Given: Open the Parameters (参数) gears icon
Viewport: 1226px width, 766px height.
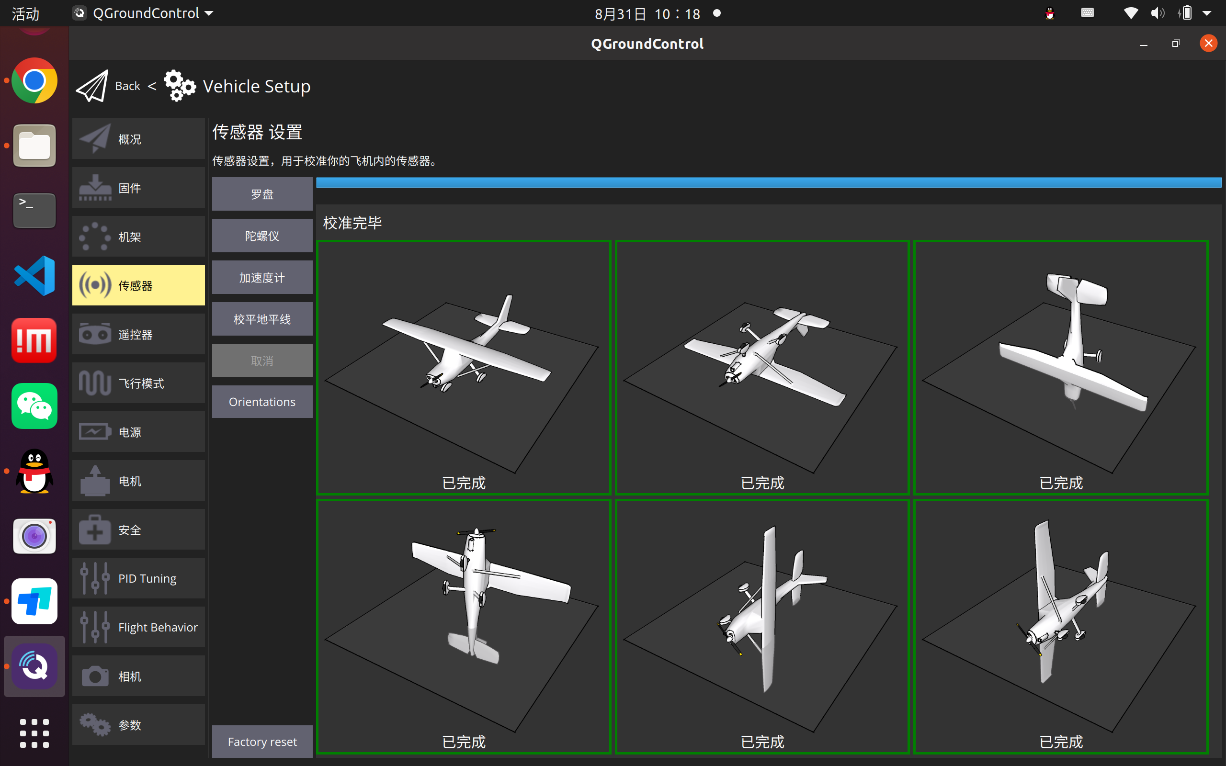Looking at the screenshot, I should [95, 725].
